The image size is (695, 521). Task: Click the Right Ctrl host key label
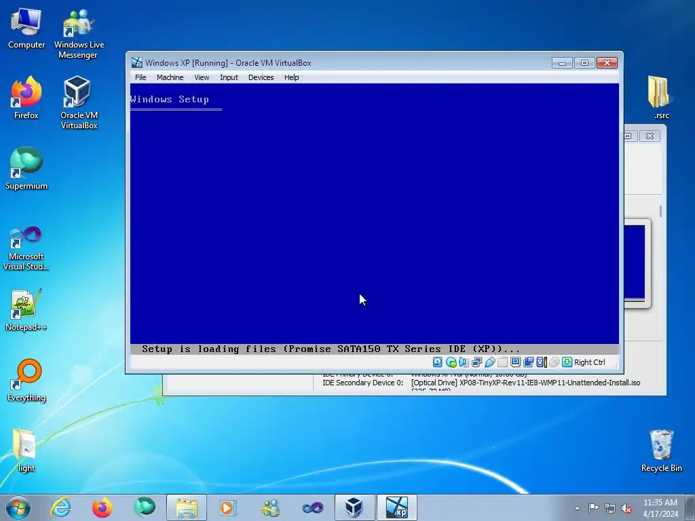click(x=590, y=362)
